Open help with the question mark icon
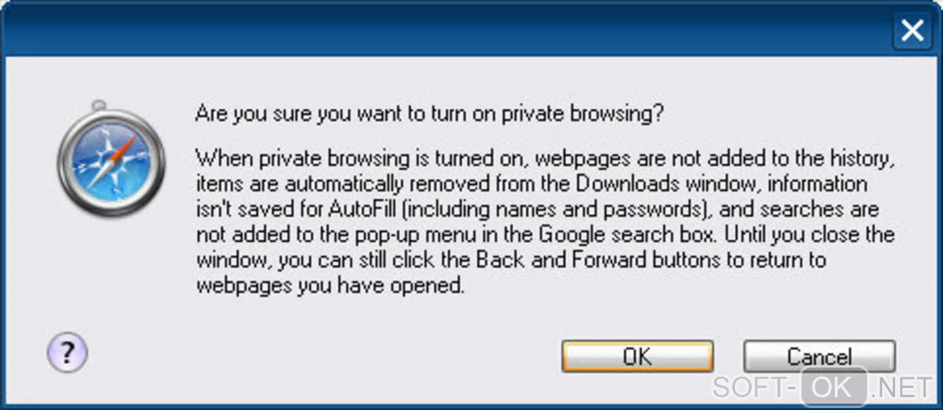 pyautogui.click(x=67, y=353)
